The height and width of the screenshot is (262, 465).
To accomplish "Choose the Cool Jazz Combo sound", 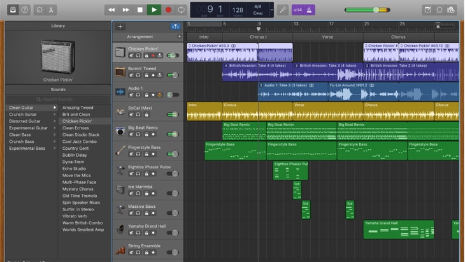I will pyautogui.click(x=80, y=142).
